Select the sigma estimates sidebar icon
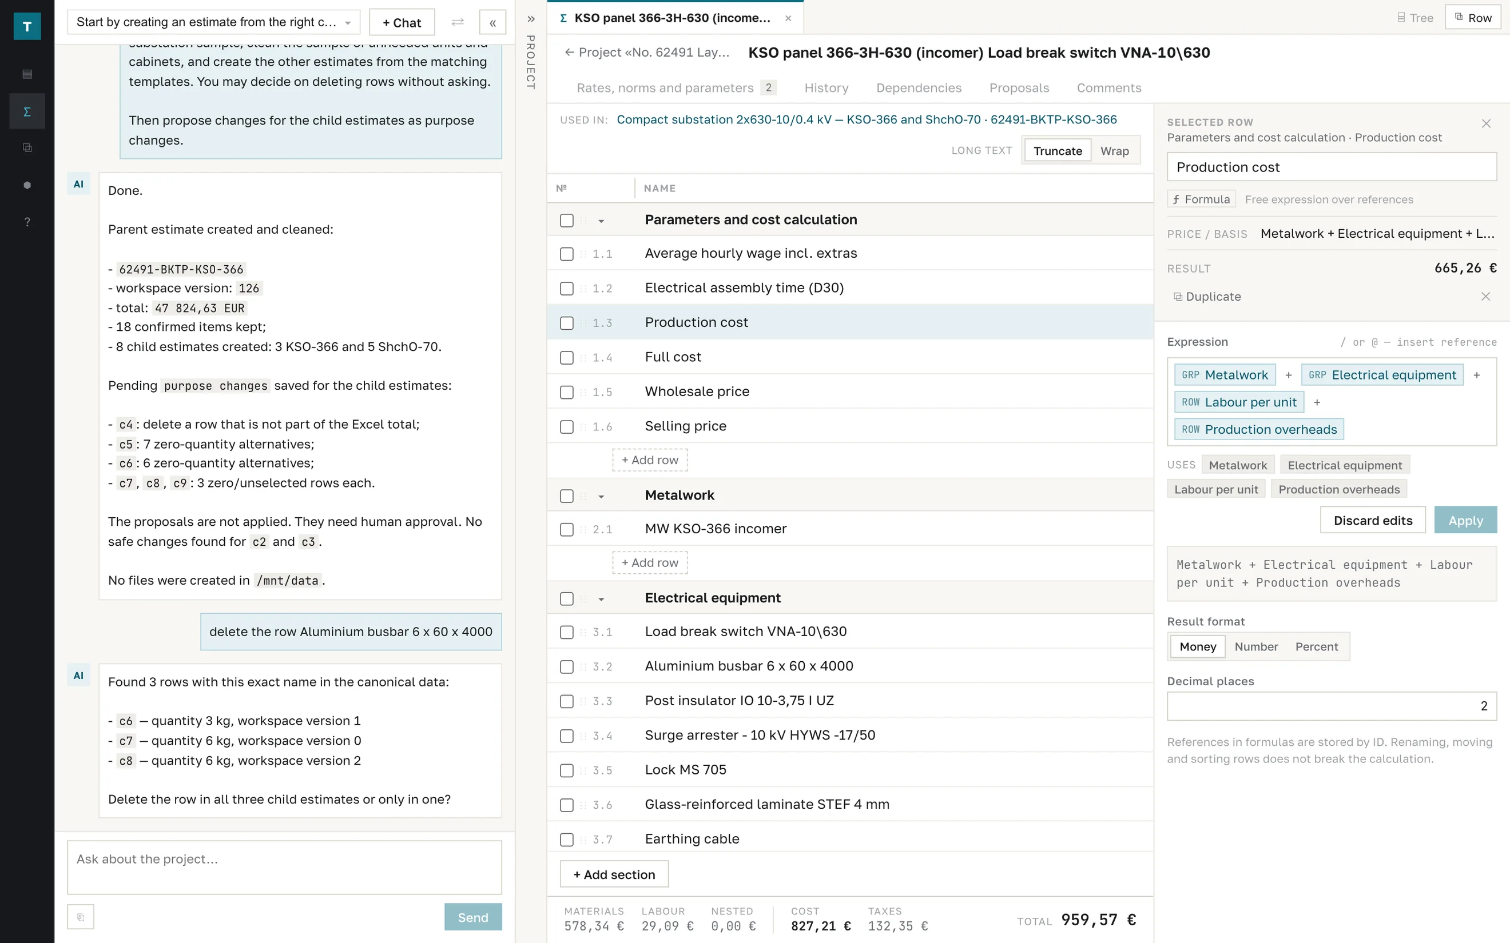Viewport: 1510px width, 943px height. (27, 111)
